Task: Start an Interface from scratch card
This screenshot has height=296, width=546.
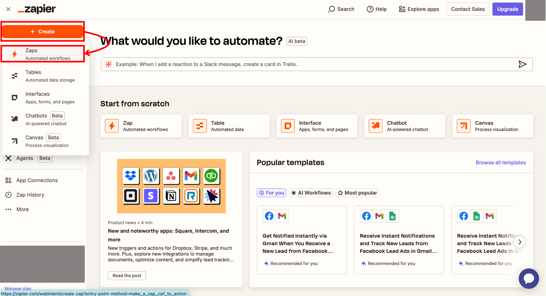Action: pos(317,126)
